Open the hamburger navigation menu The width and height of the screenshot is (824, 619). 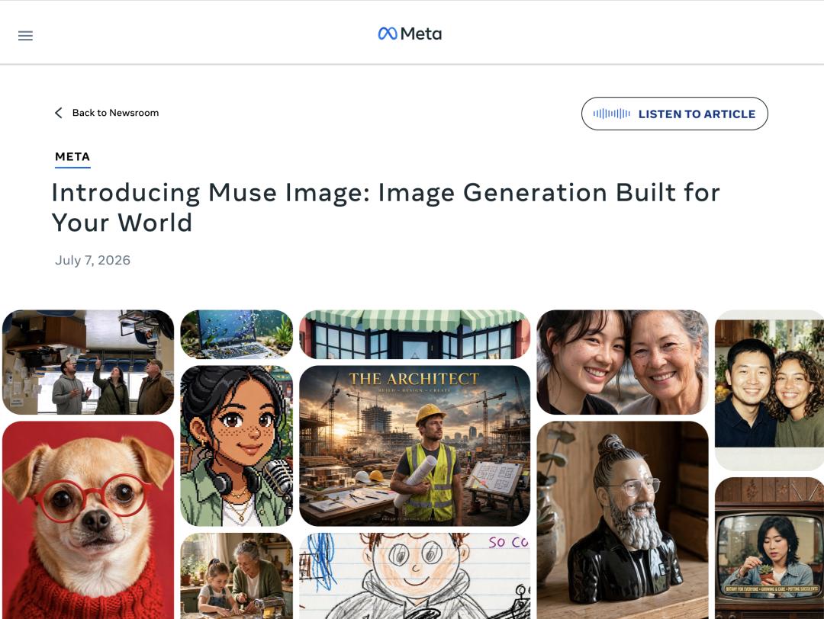(x=25, y=36)
